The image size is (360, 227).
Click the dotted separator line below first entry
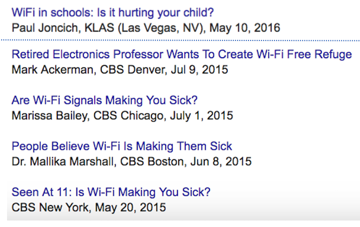point(180,40)
